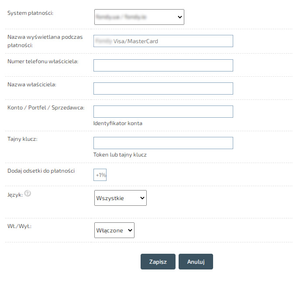The height and width of the screenshot is (286, 293).
Task: Open the System płatności dropdown
Action: 139,17
